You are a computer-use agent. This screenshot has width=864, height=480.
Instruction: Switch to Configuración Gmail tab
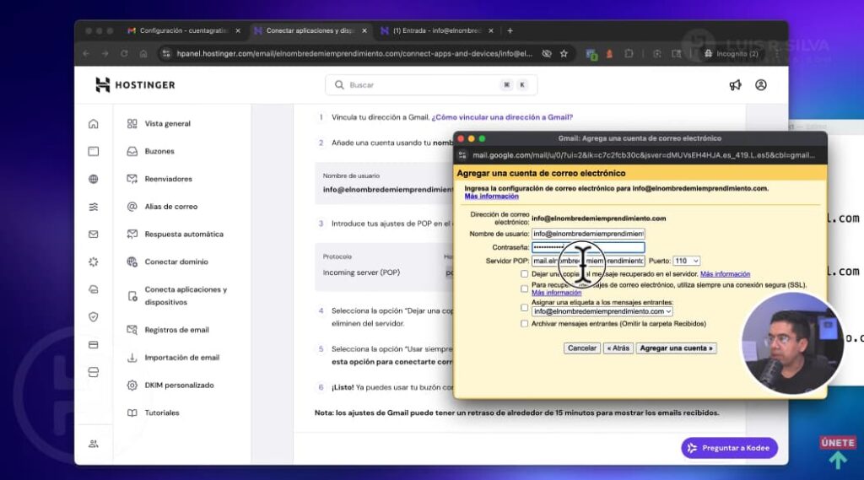coord(182,31)
